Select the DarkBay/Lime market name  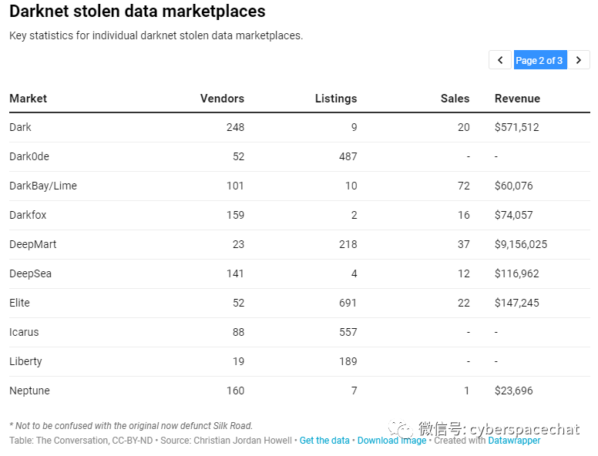tap(43, 186)
